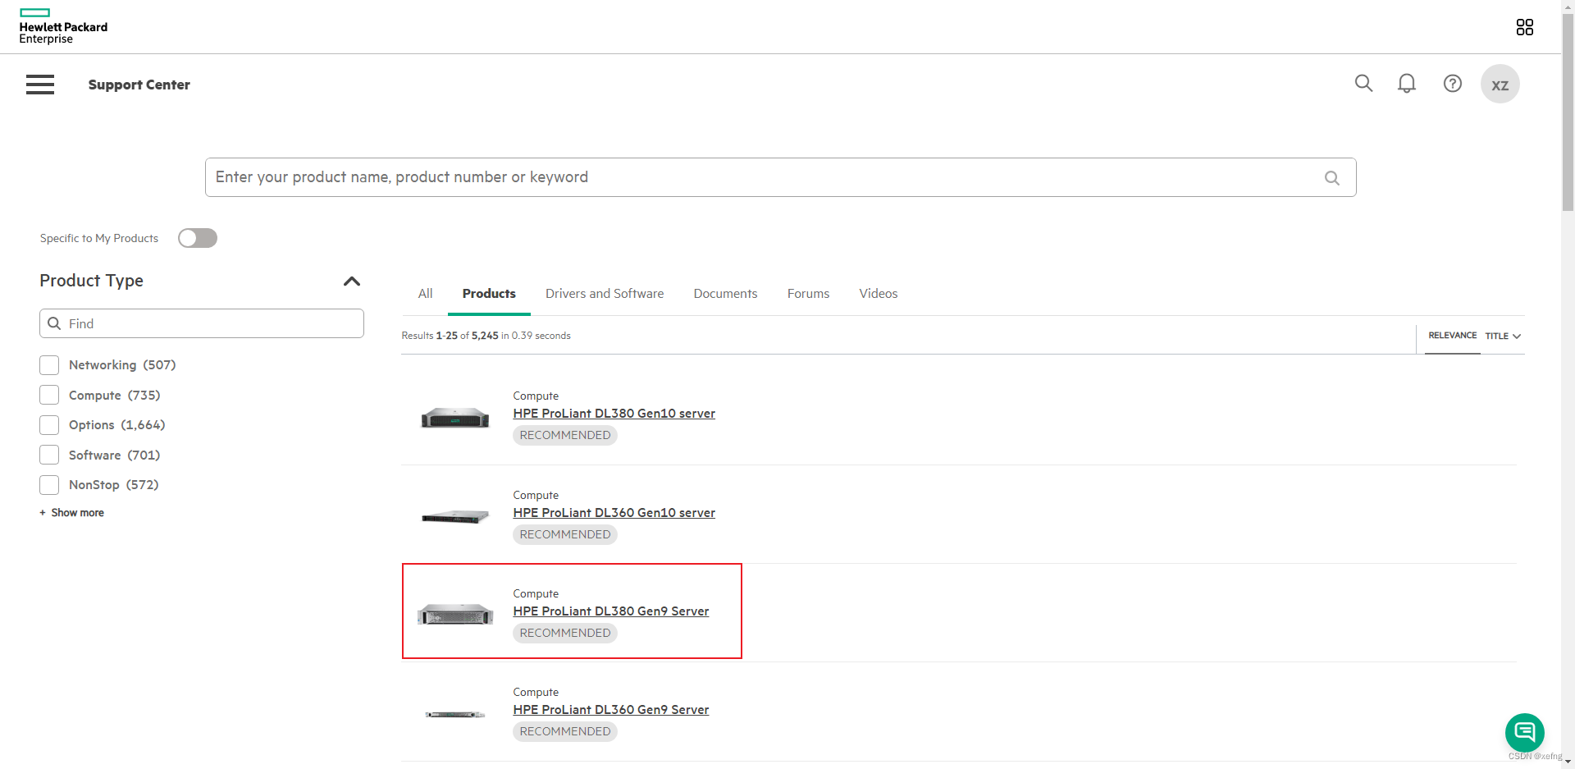Collapse the Product Type section
This screenshot has height=769, width=1575.
click(352, 282)
